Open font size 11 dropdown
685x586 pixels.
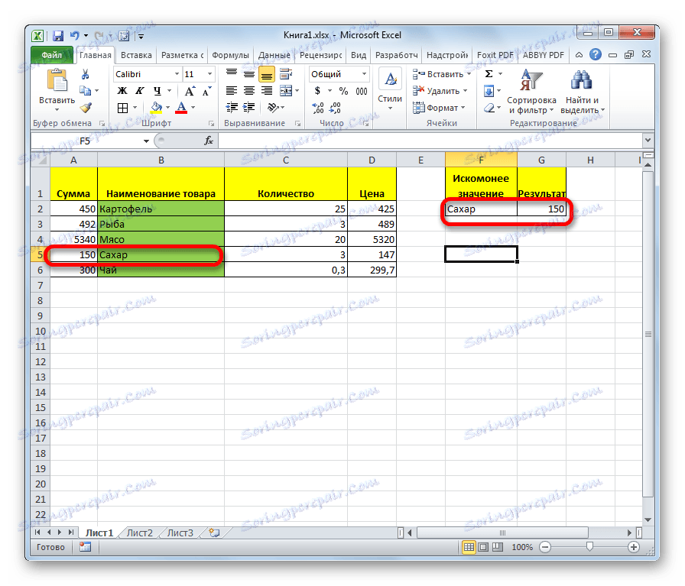pos(210,74)
